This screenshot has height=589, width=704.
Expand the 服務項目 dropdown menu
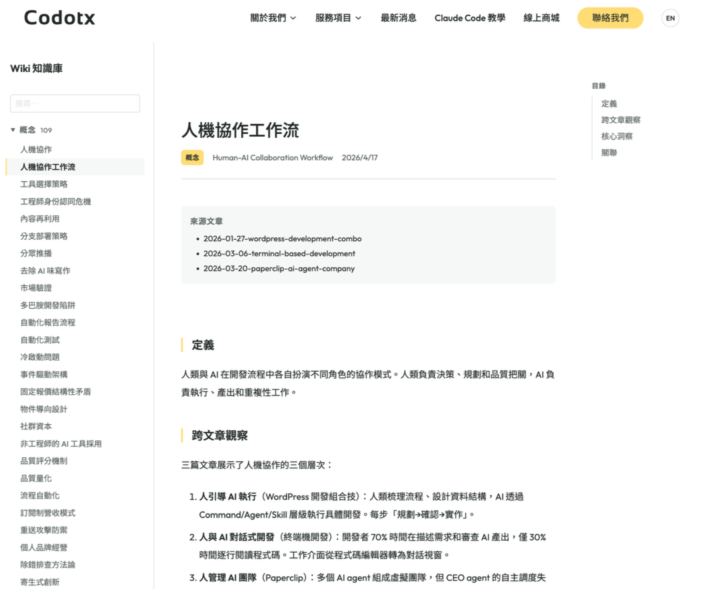[x=338, y=18]
